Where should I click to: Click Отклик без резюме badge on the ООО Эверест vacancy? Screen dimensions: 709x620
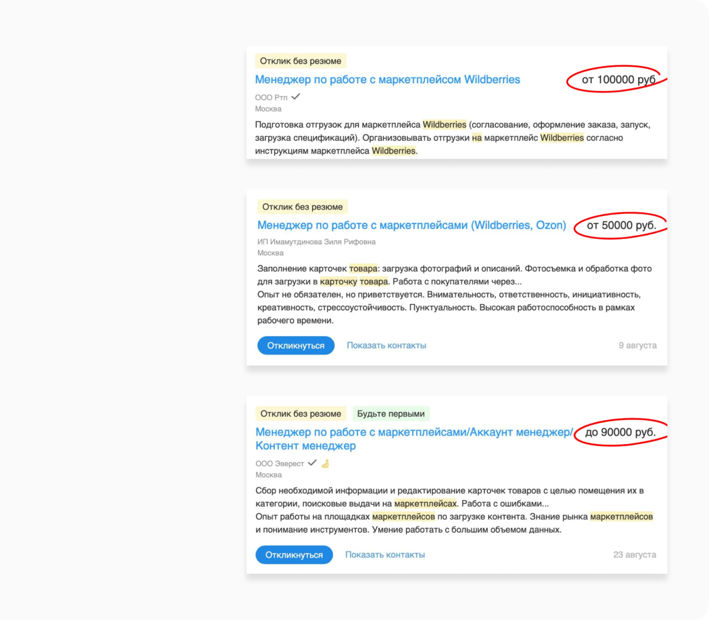[300, 414]
